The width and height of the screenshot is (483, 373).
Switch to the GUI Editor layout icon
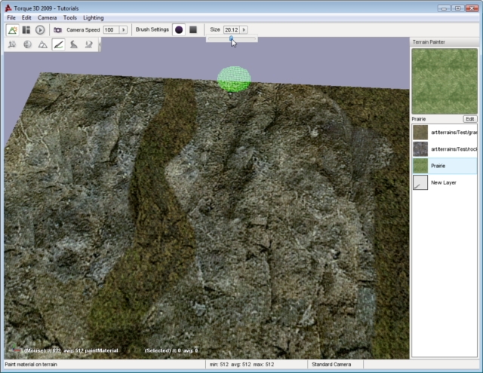[26, 29]
